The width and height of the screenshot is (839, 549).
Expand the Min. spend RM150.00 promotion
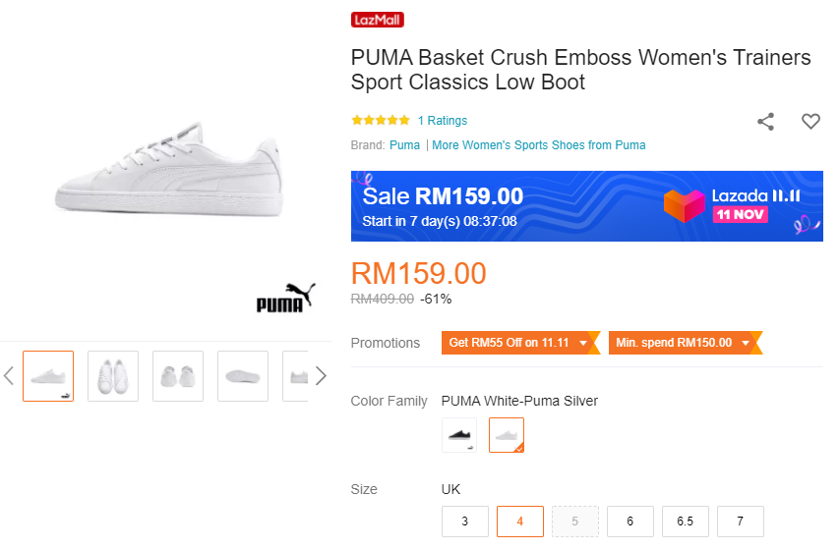(685, 343)
